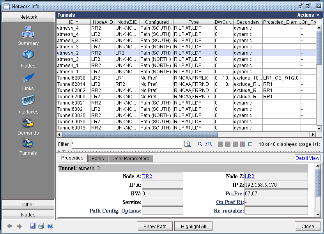Screen dimensions: 324x234
Task: Expand the Network sidebar section
Action: 28,17
